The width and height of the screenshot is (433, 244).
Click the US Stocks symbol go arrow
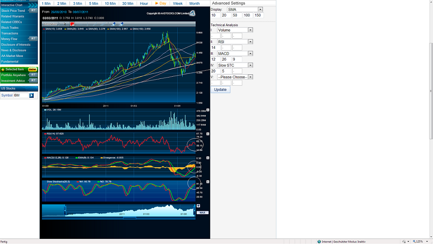tap(32, 96)
